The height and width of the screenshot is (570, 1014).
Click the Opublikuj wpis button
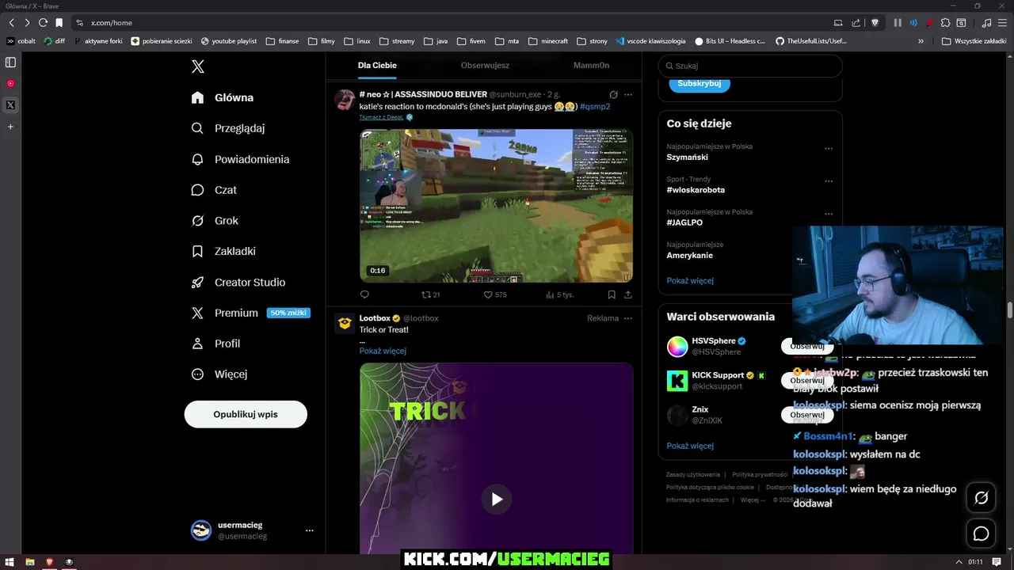tap(246, 414)
